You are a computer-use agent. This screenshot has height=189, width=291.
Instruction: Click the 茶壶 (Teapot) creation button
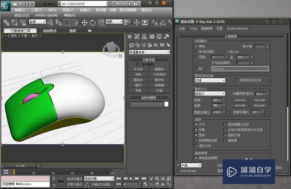[x=138, y=90]
